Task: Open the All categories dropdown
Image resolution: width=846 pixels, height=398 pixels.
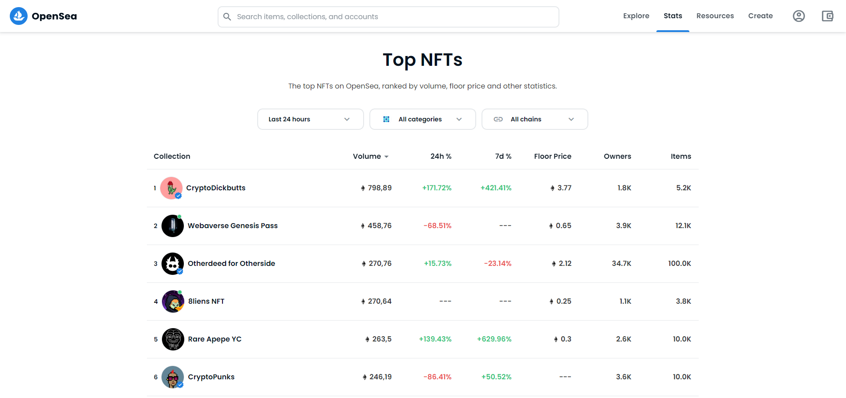Action: click(422, 119)
